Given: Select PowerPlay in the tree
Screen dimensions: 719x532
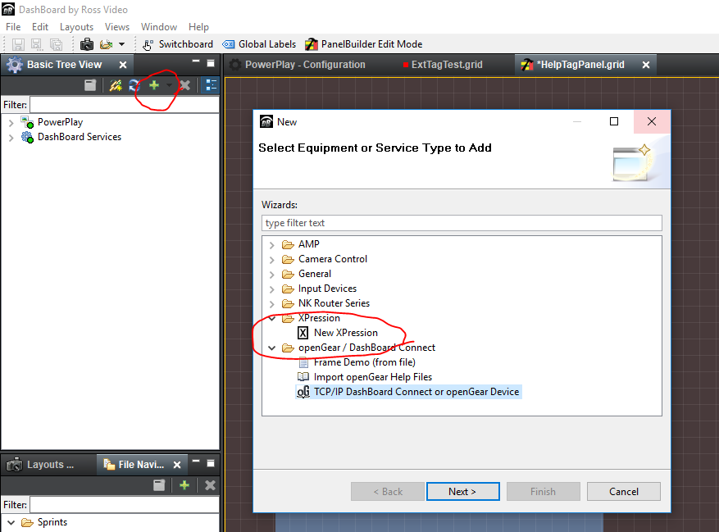Looking at the screenshot, I should [x=60, y=122].
